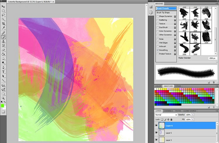Select the Blur tool
This screenshot has height=143, width=219.
3,58
